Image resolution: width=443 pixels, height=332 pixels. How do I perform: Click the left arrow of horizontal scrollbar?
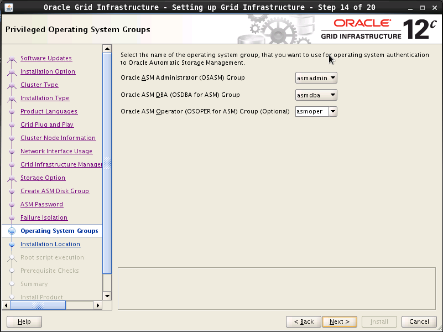coord(7,305)
